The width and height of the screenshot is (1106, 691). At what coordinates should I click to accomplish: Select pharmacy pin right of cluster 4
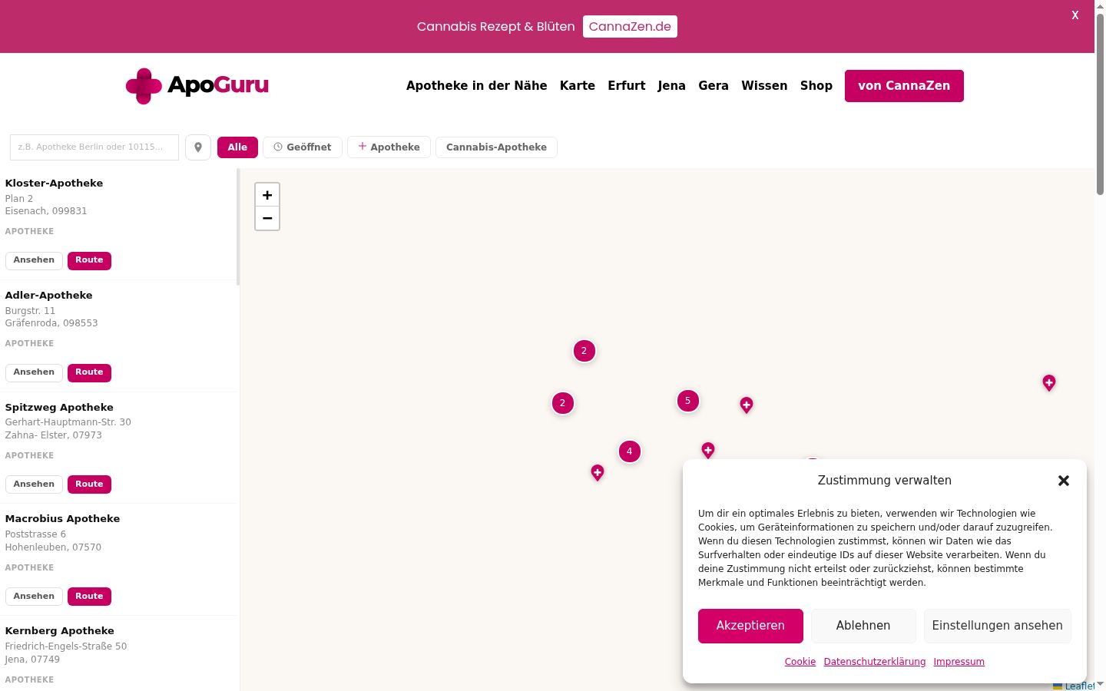[x=708, y=450]
